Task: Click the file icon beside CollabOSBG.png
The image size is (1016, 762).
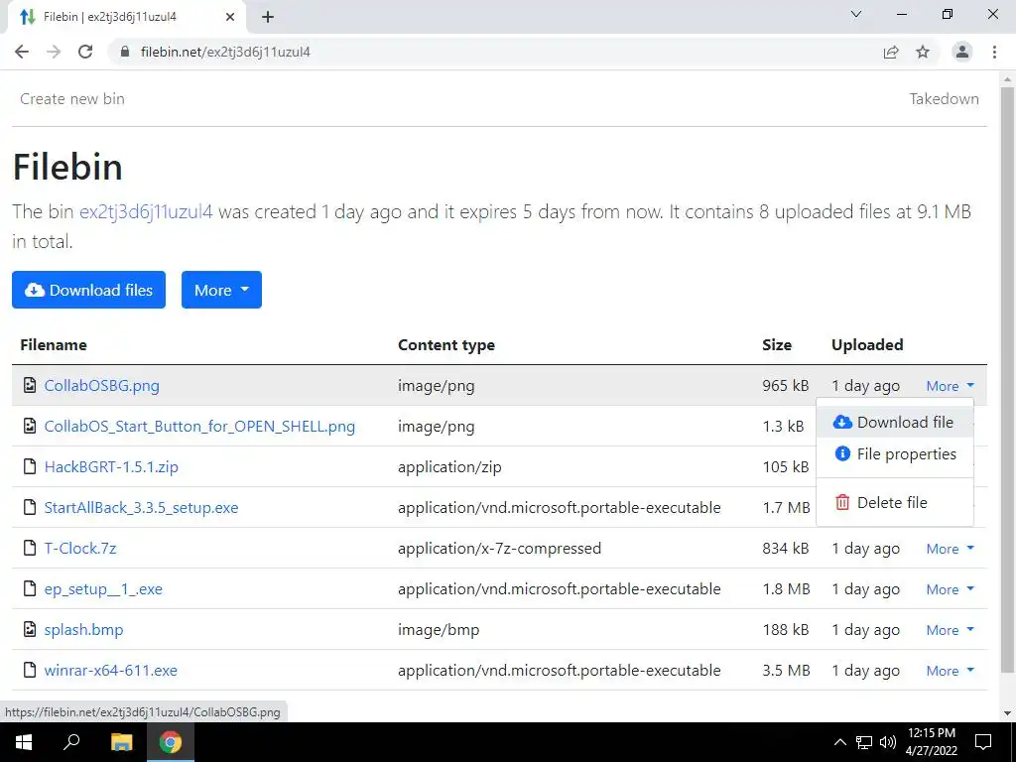Action: click(x=29, y=386)
